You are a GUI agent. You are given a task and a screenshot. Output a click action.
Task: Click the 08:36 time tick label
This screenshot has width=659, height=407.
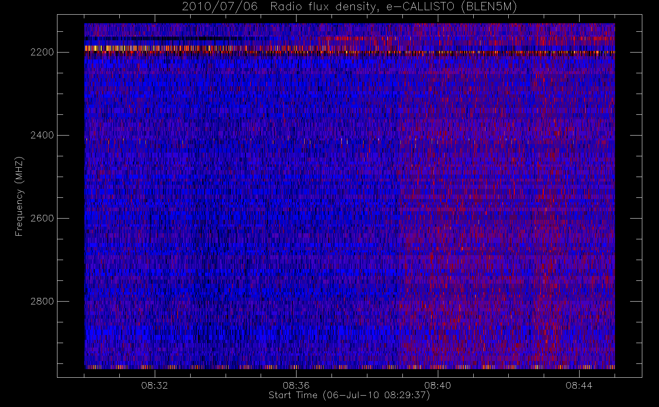click(296, 385)
